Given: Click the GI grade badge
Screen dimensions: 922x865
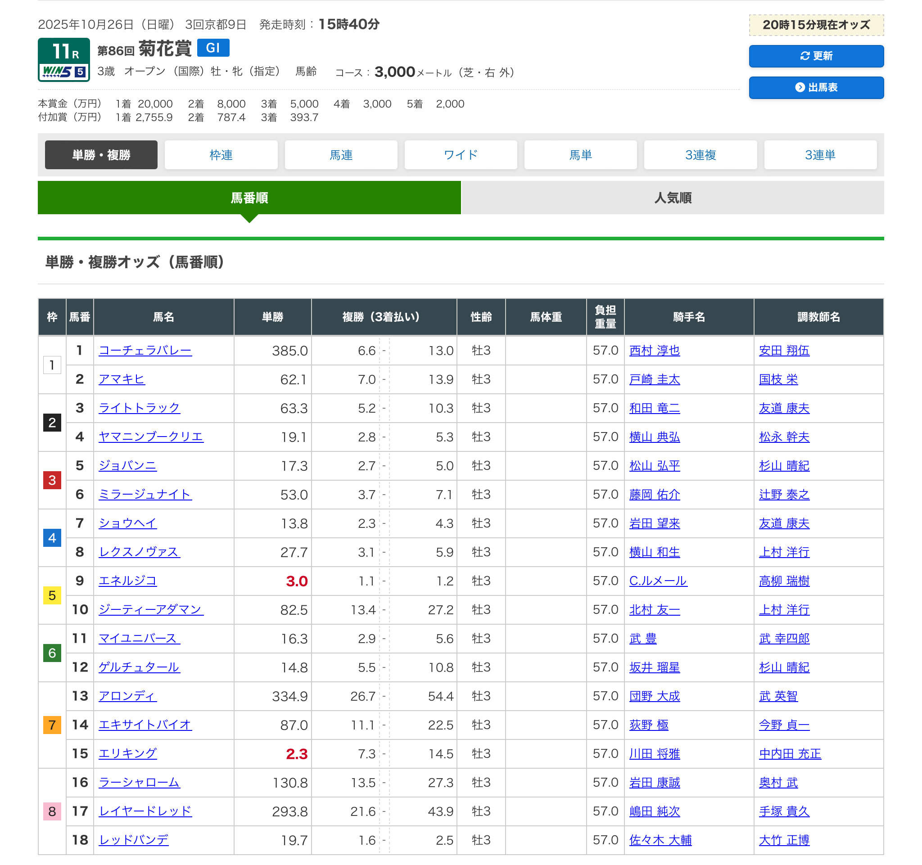Looking at the screenshot, I should (213, 48).
